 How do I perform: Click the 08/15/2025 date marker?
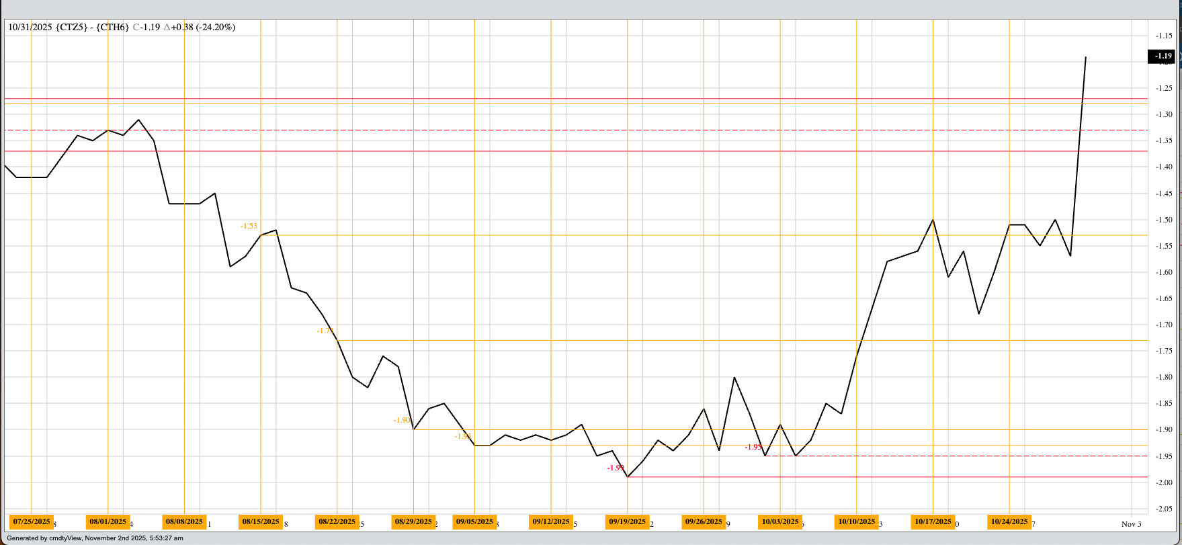tap(261, 521)
